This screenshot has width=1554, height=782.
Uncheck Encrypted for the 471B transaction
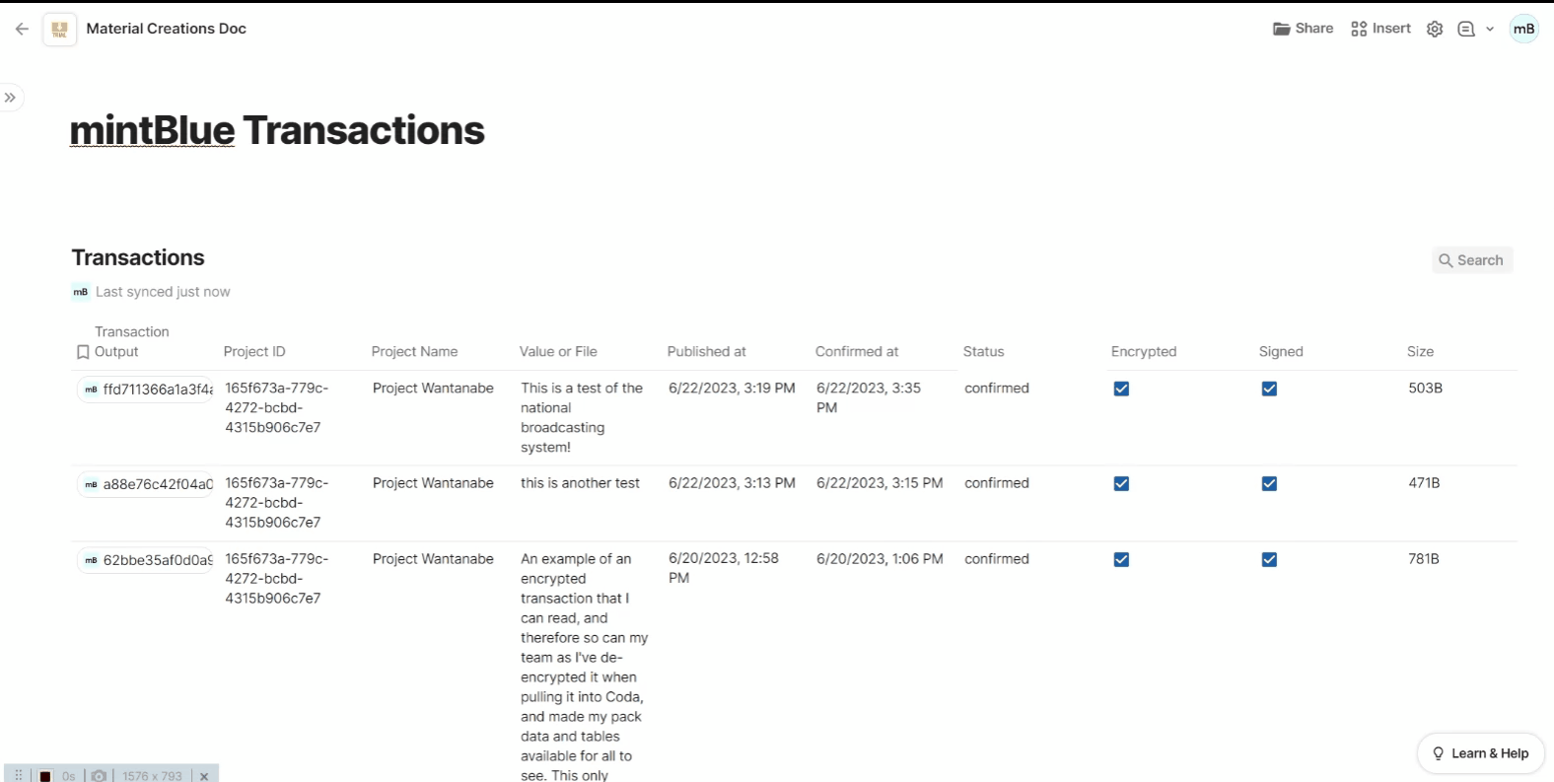click(x=1121, y=483)
